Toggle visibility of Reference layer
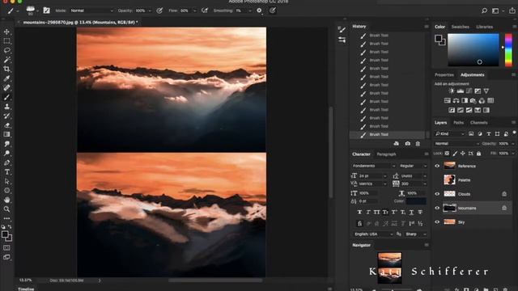The width and height of the screenshot is (518, 291). [437, 166]
